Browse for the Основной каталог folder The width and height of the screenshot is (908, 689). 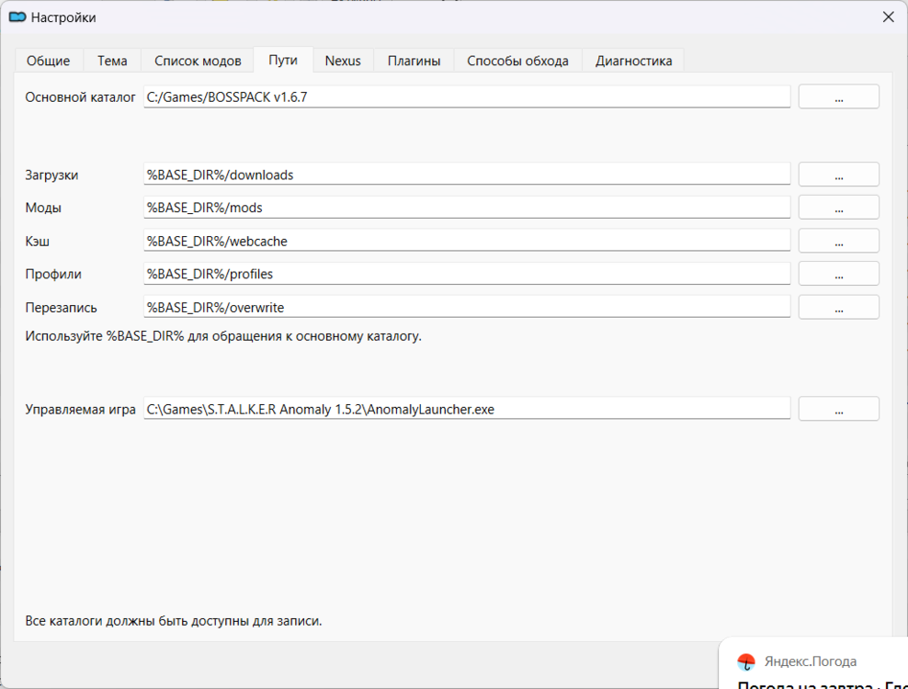tap(838, 96)
